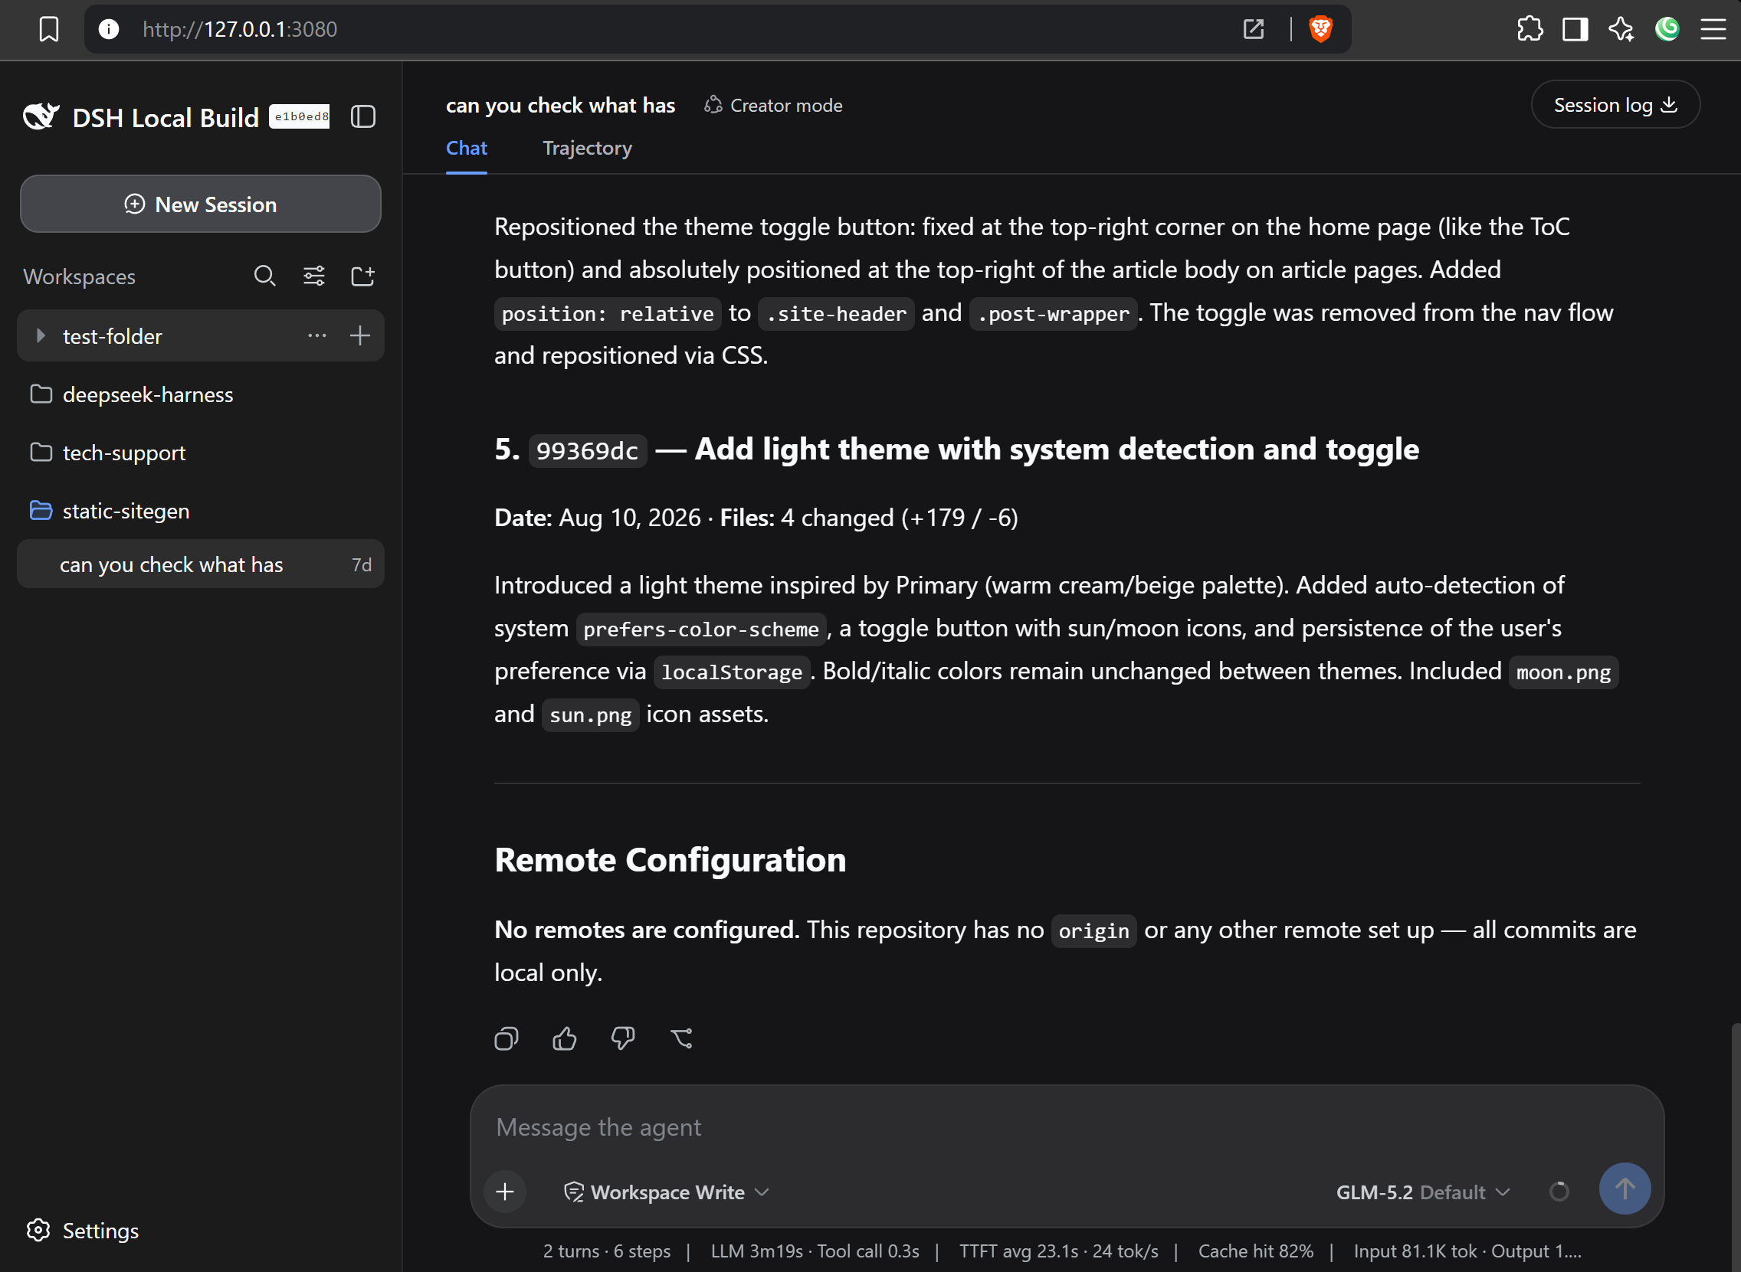Open the GLM-5.2 Default model dropdown
The width and height of the screenshot is (1741, 1272).
1422,1192
